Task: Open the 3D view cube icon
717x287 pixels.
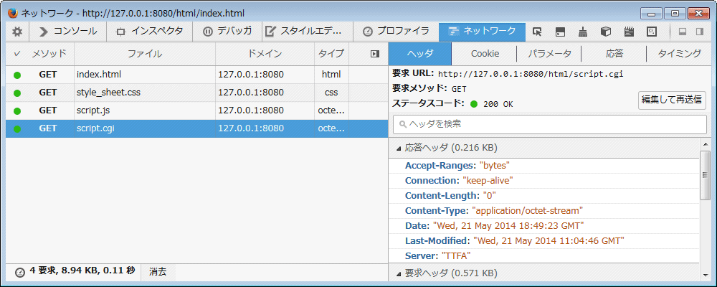Action: pos(606,32)
